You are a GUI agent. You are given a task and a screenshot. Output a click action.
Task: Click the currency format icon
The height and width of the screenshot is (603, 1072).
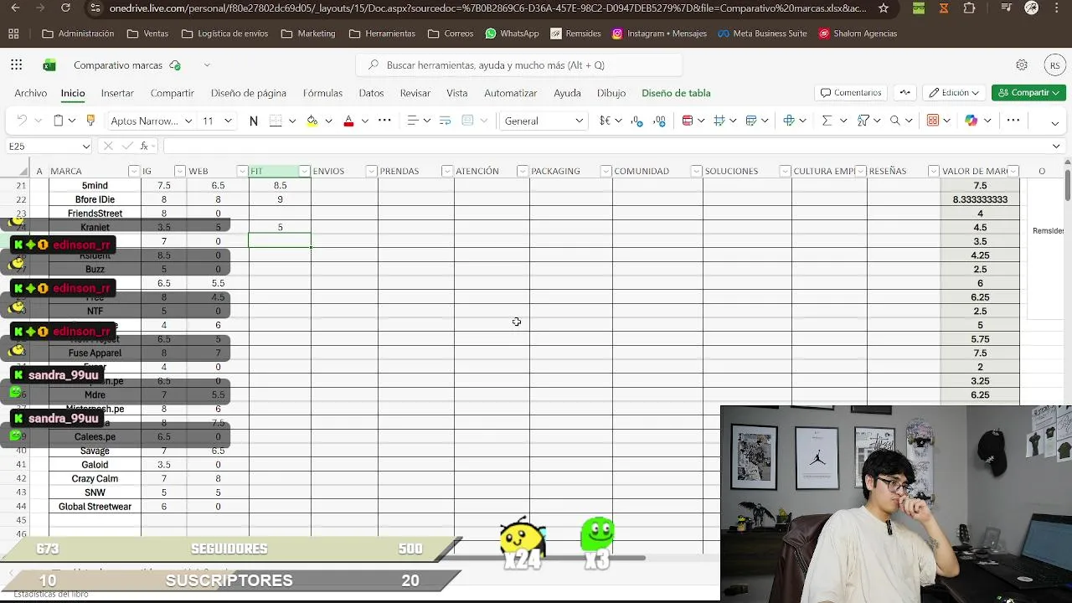point(605,121)
